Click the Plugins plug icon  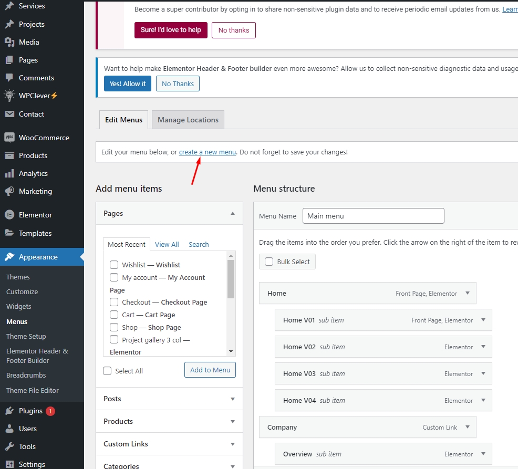tap(9, 411)
